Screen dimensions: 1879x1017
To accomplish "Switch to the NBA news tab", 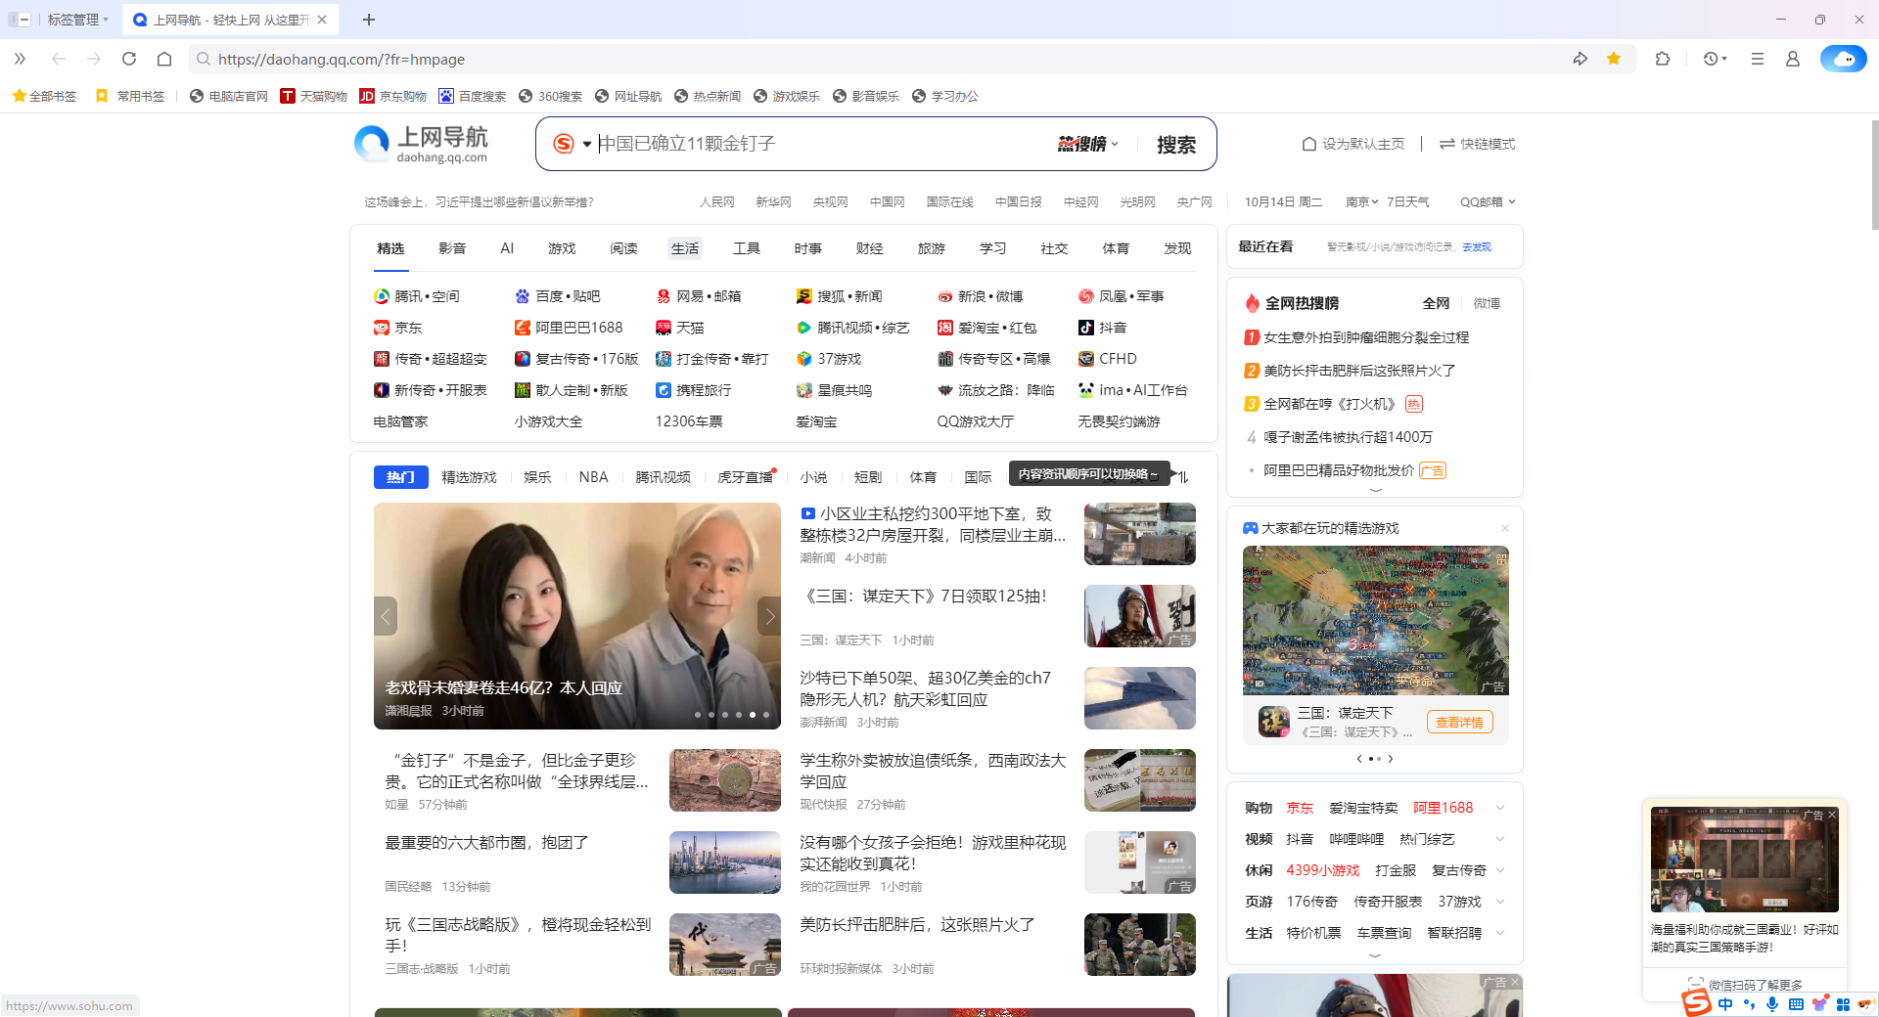I will [x=593, y=477].
